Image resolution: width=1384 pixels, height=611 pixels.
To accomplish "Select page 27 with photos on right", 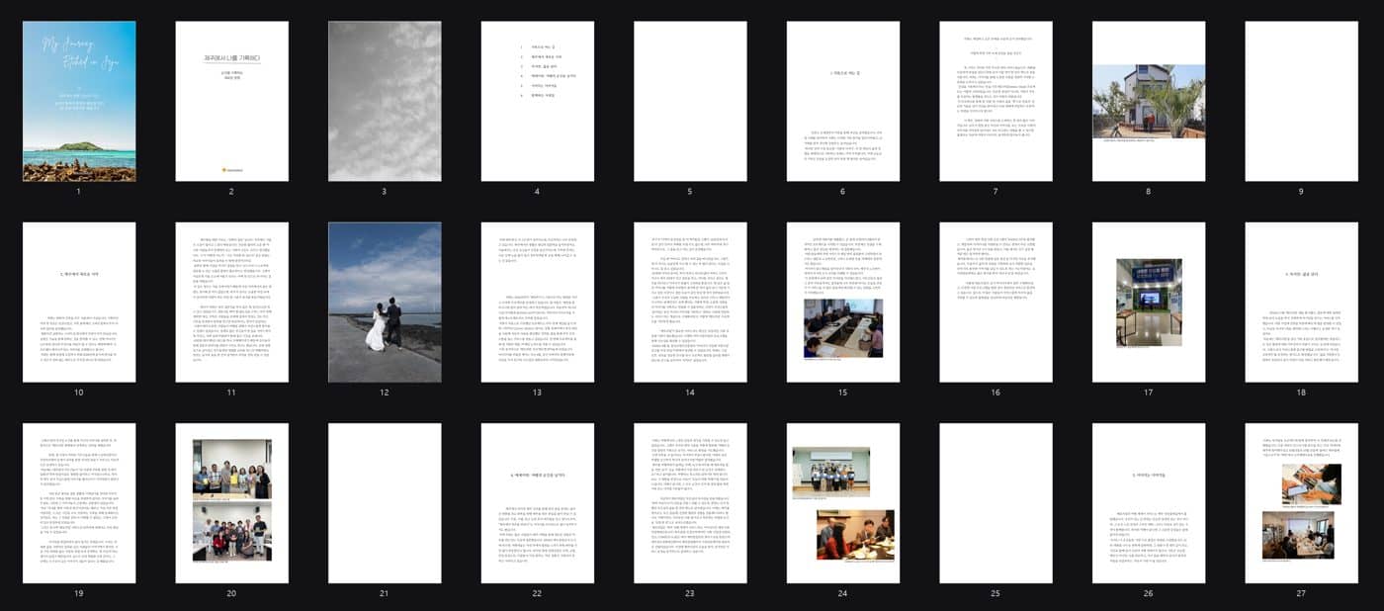I will click(x=1302, y=503).
